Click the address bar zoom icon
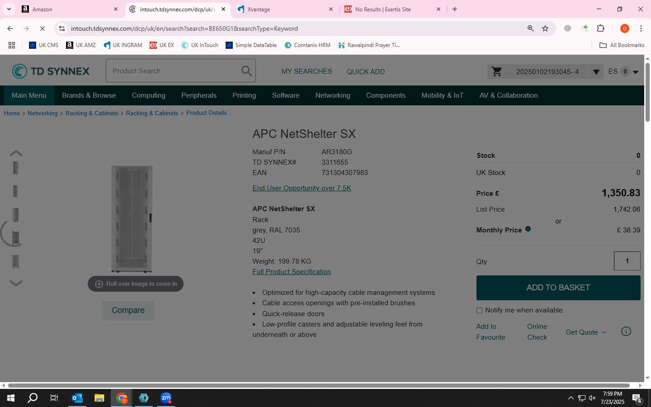This screenshot has height=407, width=651. pos(531,28)
